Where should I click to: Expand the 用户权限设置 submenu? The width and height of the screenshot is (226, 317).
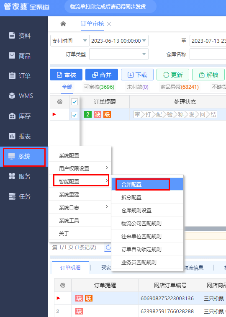80,168
